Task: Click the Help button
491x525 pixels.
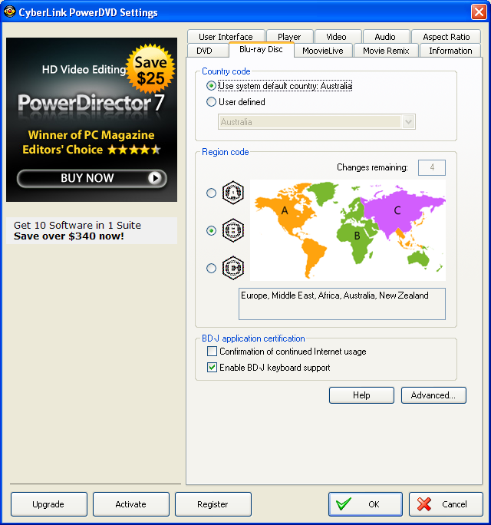Action: (x=361, y=395)
